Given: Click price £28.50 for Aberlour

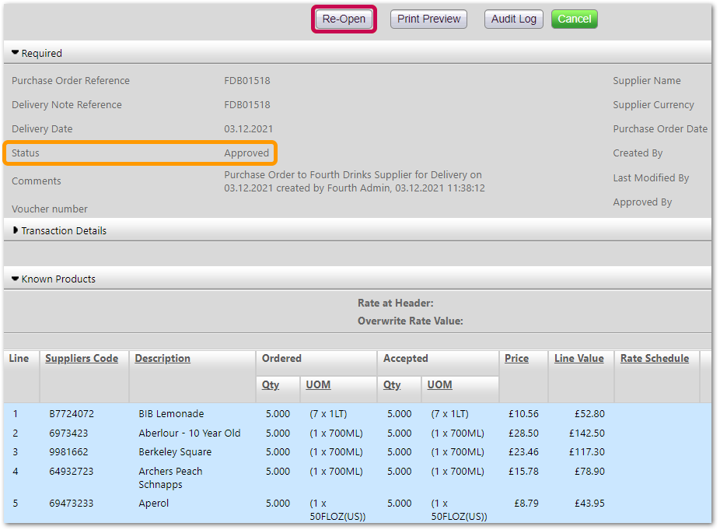Looking at the screenshot, I should tap(523, 433).
